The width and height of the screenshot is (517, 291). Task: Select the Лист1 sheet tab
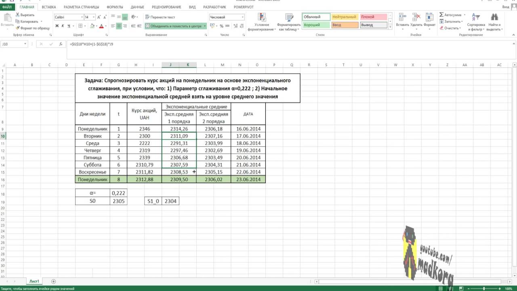click(34, 281)
